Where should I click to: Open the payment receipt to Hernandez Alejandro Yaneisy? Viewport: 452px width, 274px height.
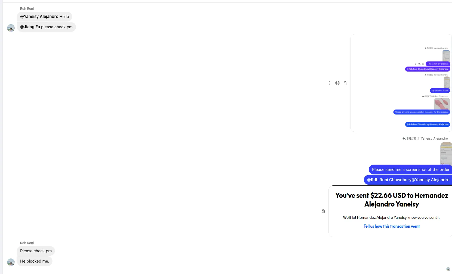pyautogui.click(x=390, y=211)
